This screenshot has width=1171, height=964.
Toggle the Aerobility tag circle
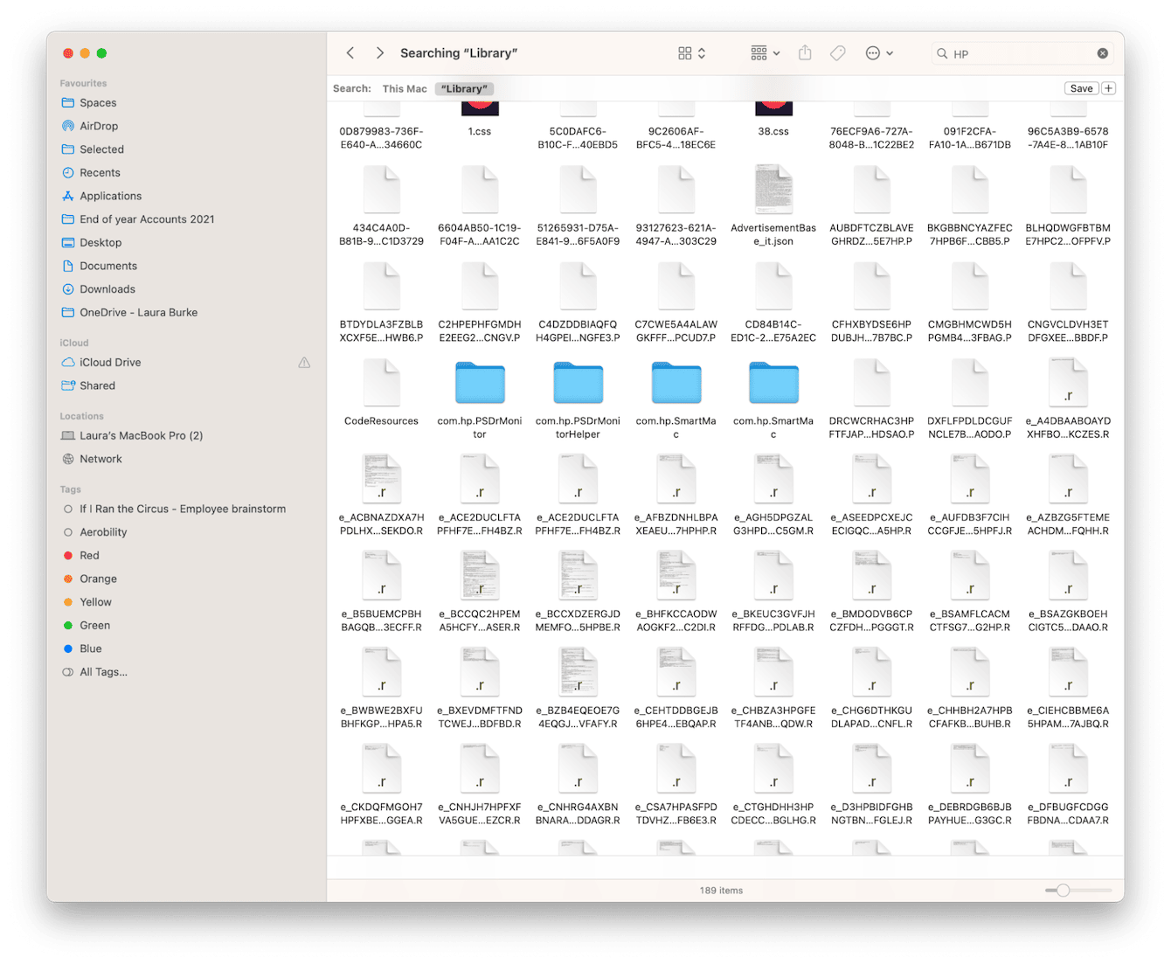pyautogui.click(x=68, y=531)
